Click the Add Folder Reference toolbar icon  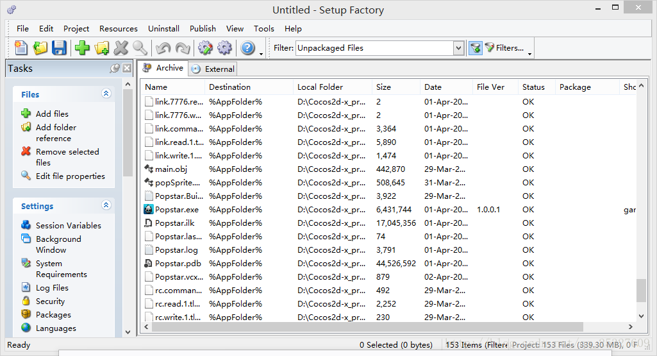point(101,48)
